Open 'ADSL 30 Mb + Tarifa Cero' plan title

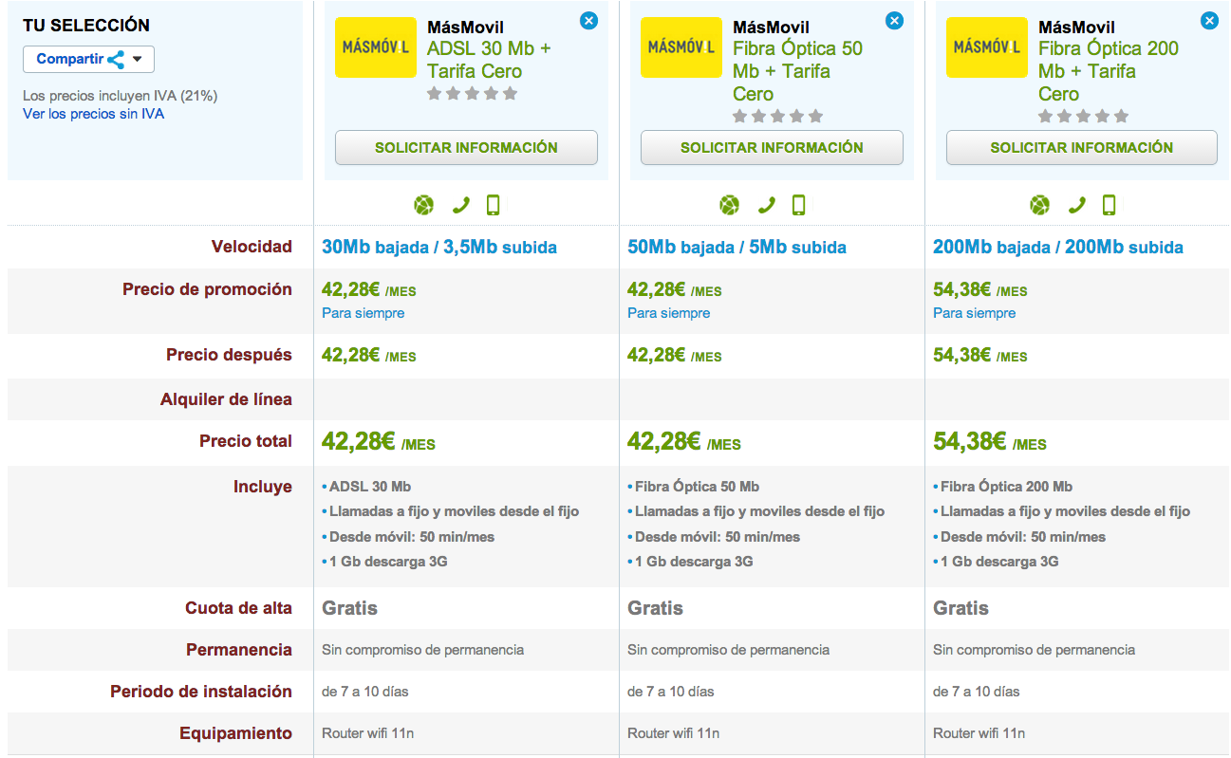click(x=489, y=59)
